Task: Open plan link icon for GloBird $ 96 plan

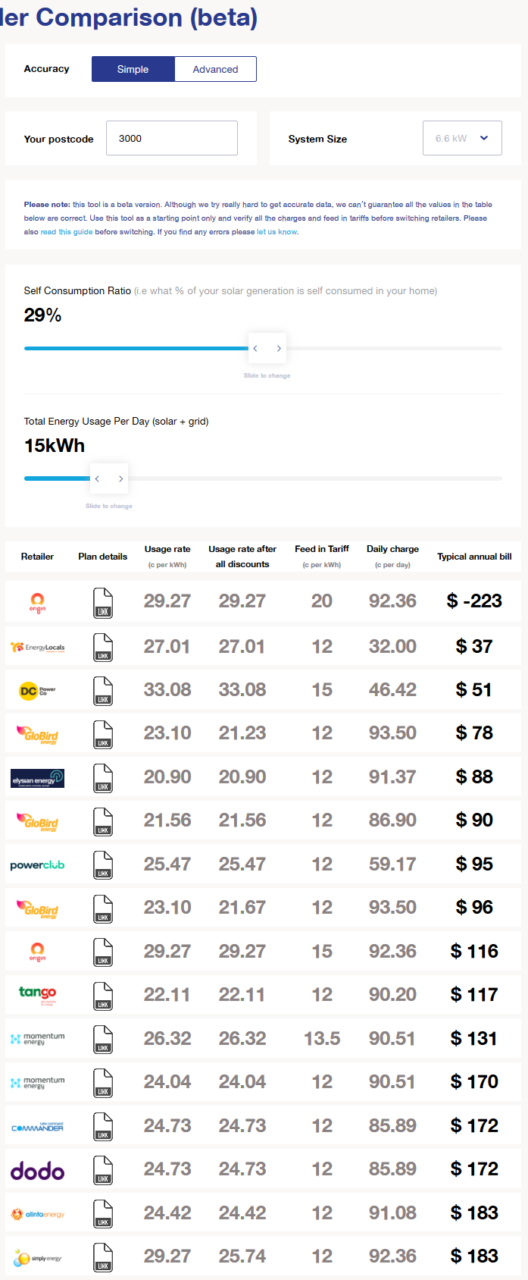Action: tap(103, 908)
